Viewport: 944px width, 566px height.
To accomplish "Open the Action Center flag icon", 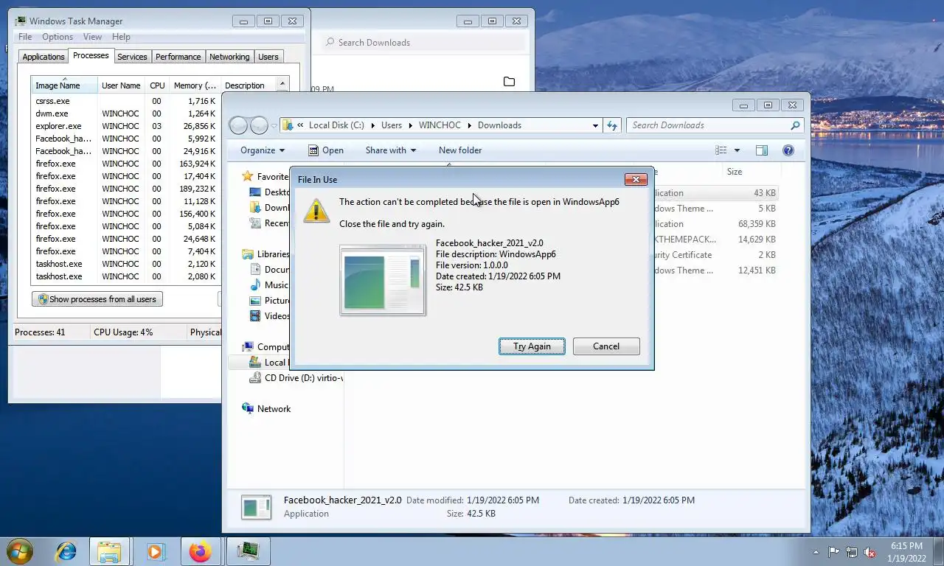I will [834, 551].
